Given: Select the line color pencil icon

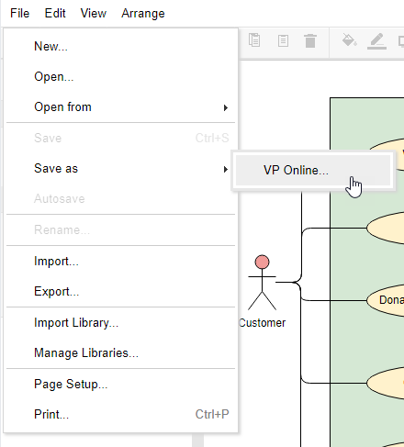Looking at the screenshot, I should [376, 41].
